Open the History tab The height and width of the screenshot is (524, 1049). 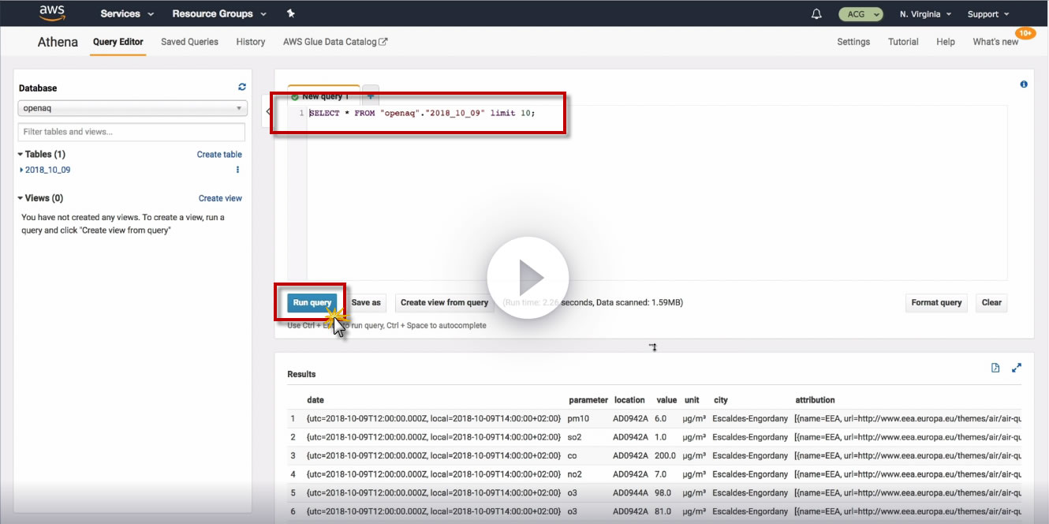[251, 42]
